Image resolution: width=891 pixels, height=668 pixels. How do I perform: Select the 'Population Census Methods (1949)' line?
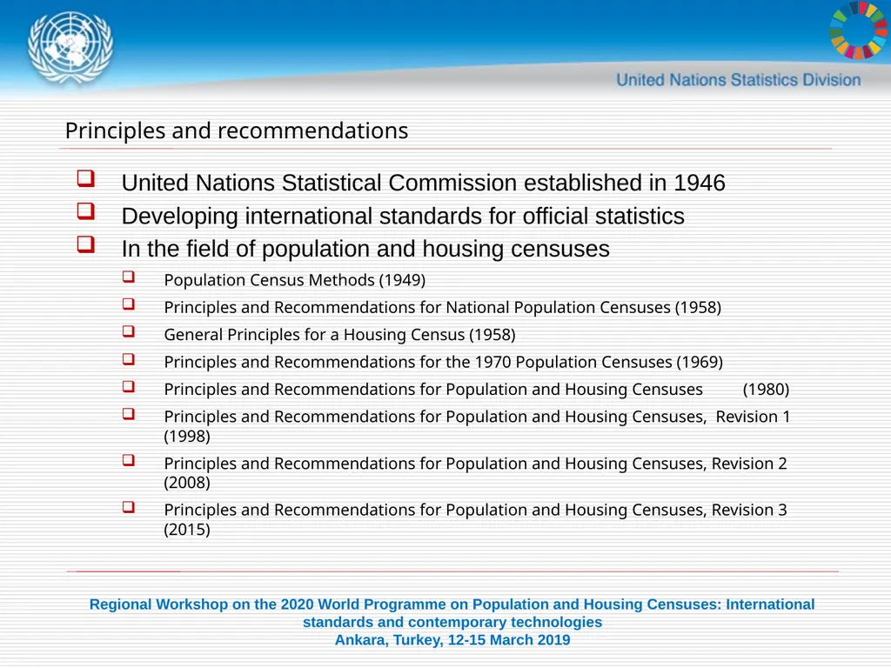tap(294, 280)
